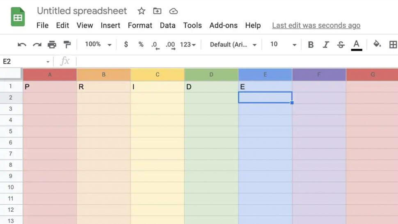Click the Print icon in toolbar
This screenshot has width=398, height=224.
[x=52, y=45]
